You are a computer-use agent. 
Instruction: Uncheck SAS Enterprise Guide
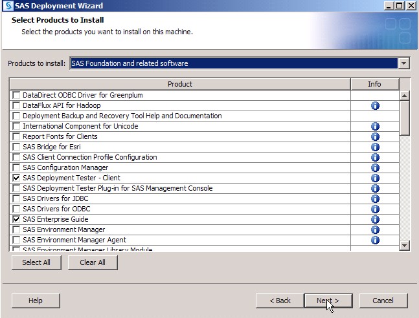click(x=16, y=219)
